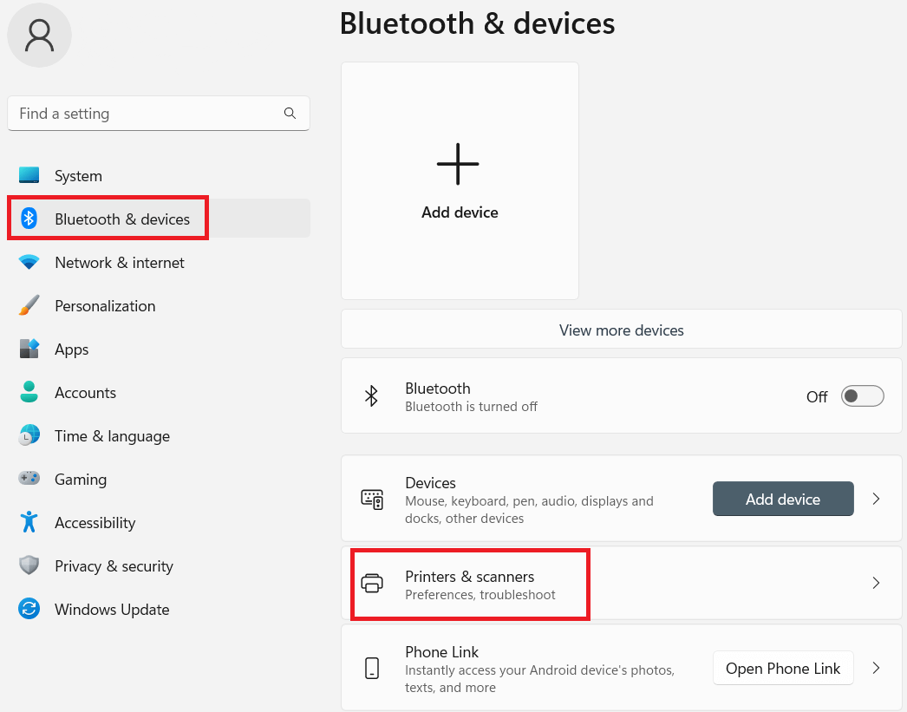Click the Devices keyboard icon
This screenshot has height=712, width=907.
click(x=372, y=500)
